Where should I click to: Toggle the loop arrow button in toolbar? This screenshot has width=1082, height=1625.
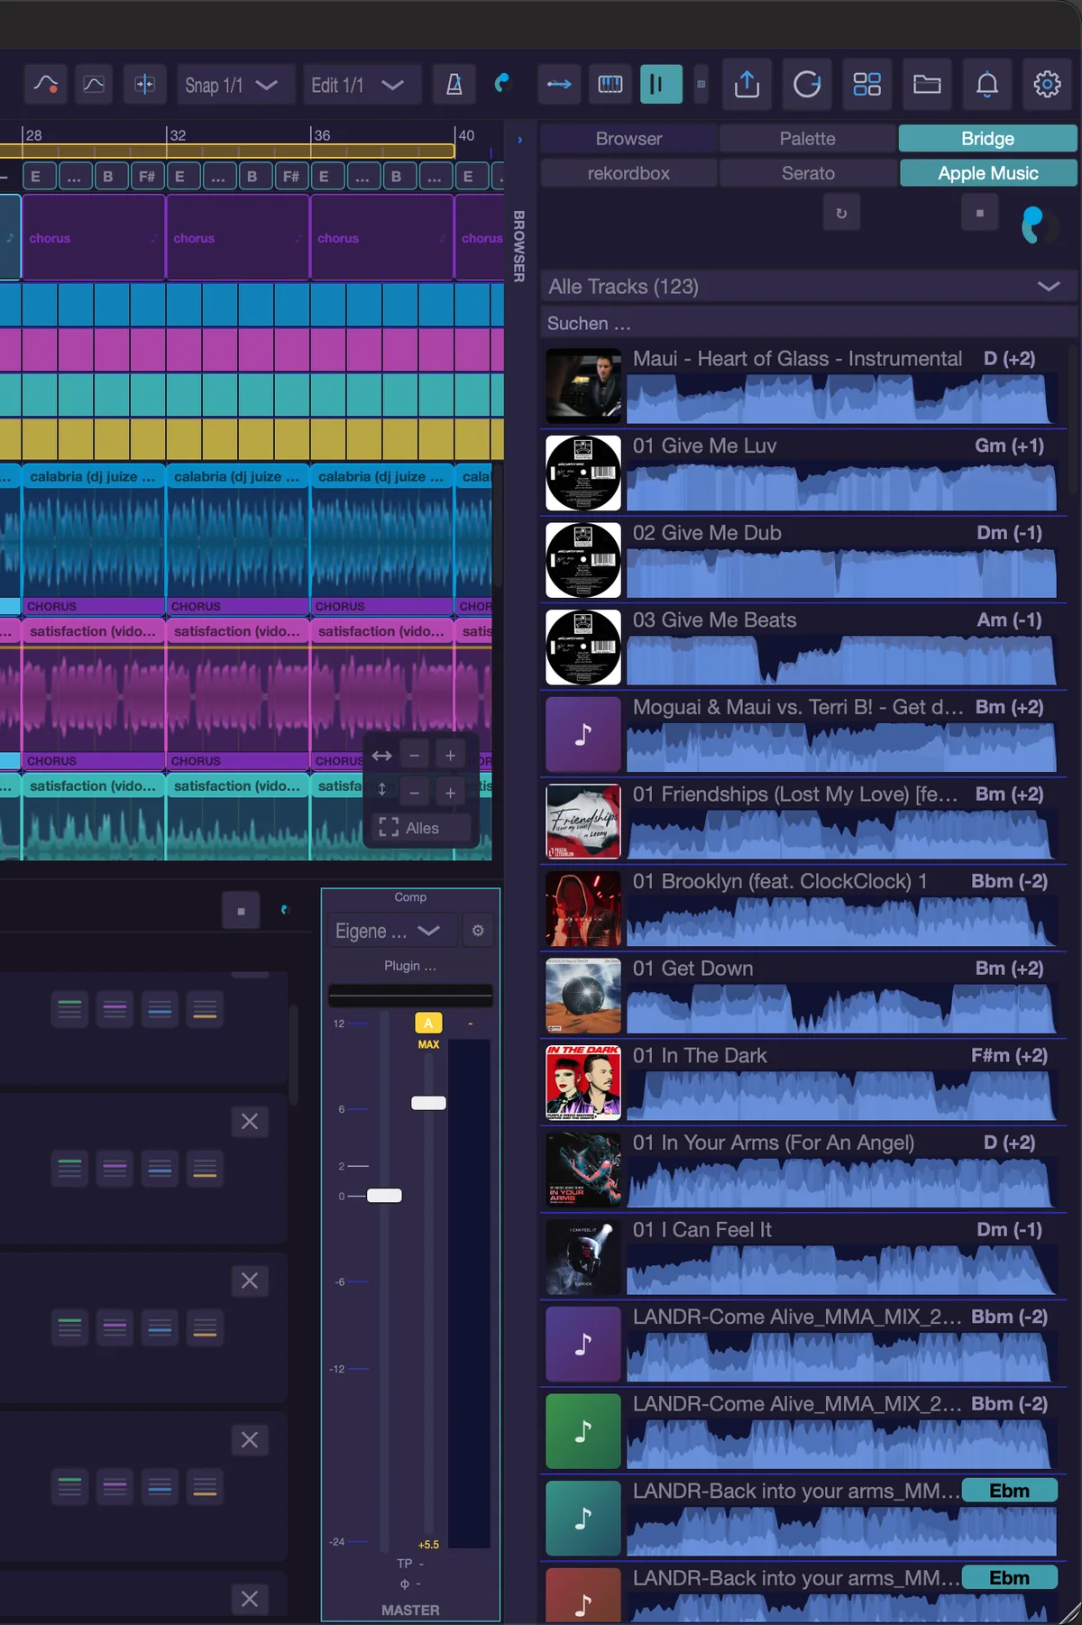coord(559,85)
